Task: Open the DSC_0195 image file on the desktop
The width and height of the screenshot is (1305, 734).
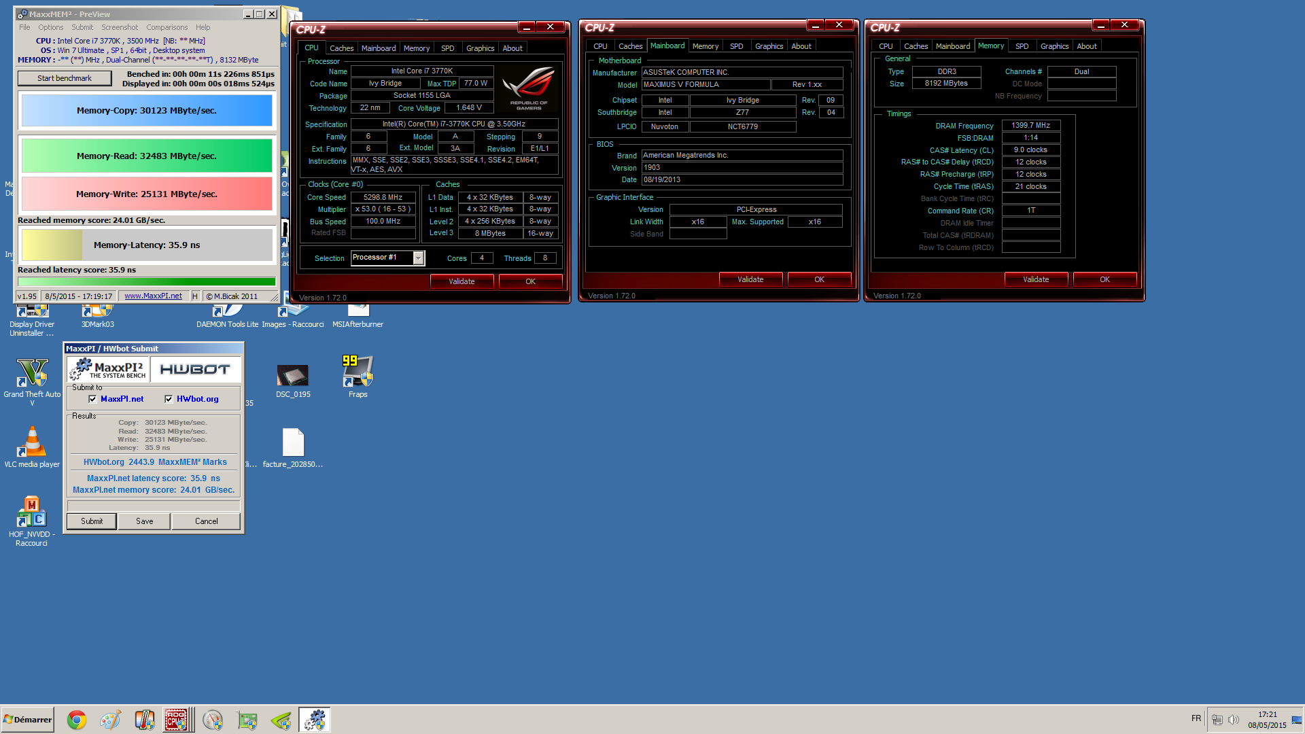Action: pos(293,381)
